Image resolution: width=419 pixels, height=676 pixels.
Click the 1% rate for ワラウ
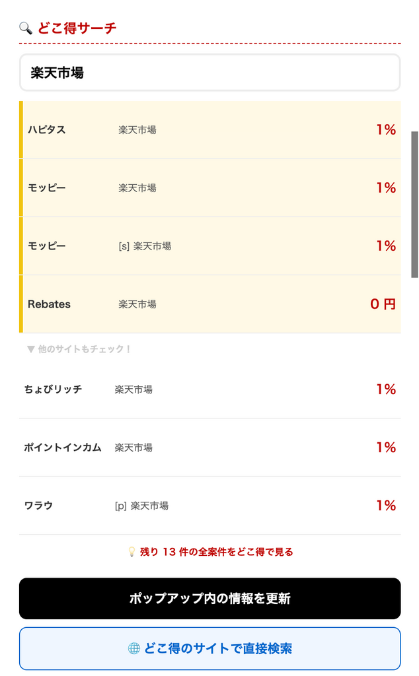click(386, 506)
